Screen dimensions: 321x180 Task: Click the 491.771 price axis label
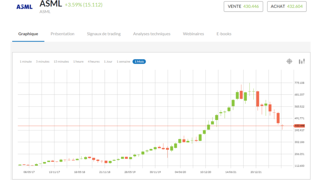[299, 118]
